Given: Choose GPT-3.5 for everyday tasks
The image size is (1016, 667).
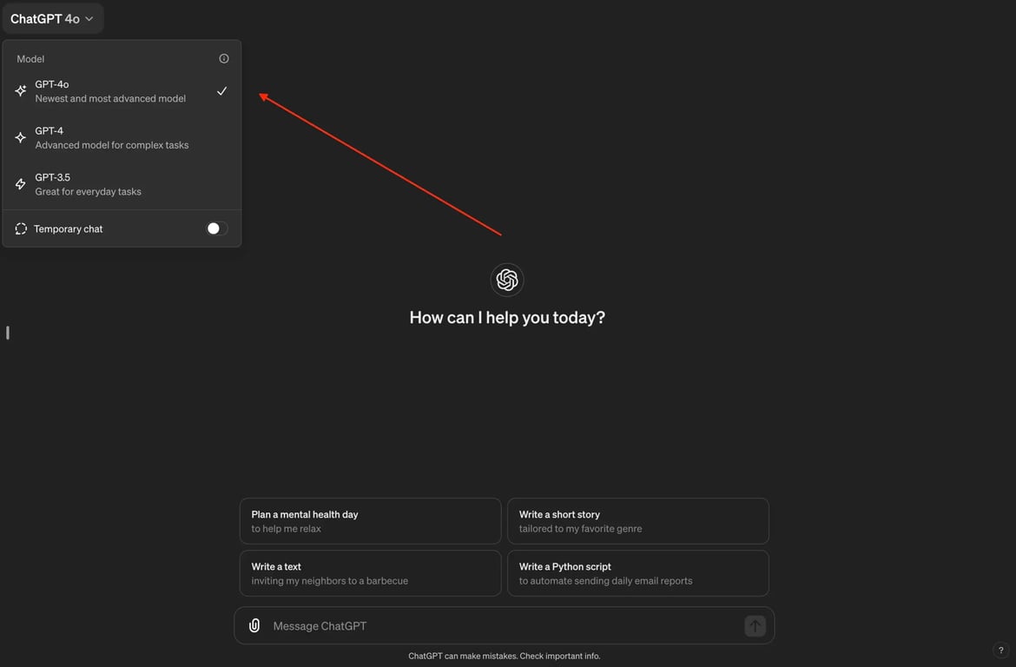Looking at the screenshot, I should [88, 184].
